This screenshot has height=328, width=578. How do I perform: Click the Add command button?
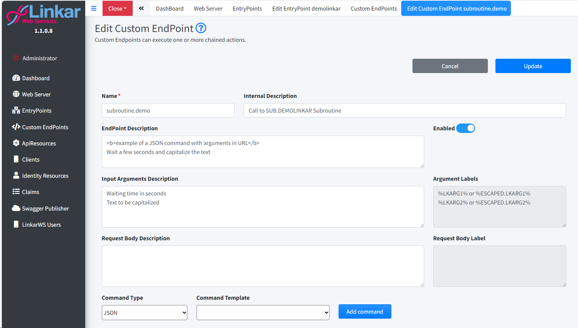coord(365,311)
